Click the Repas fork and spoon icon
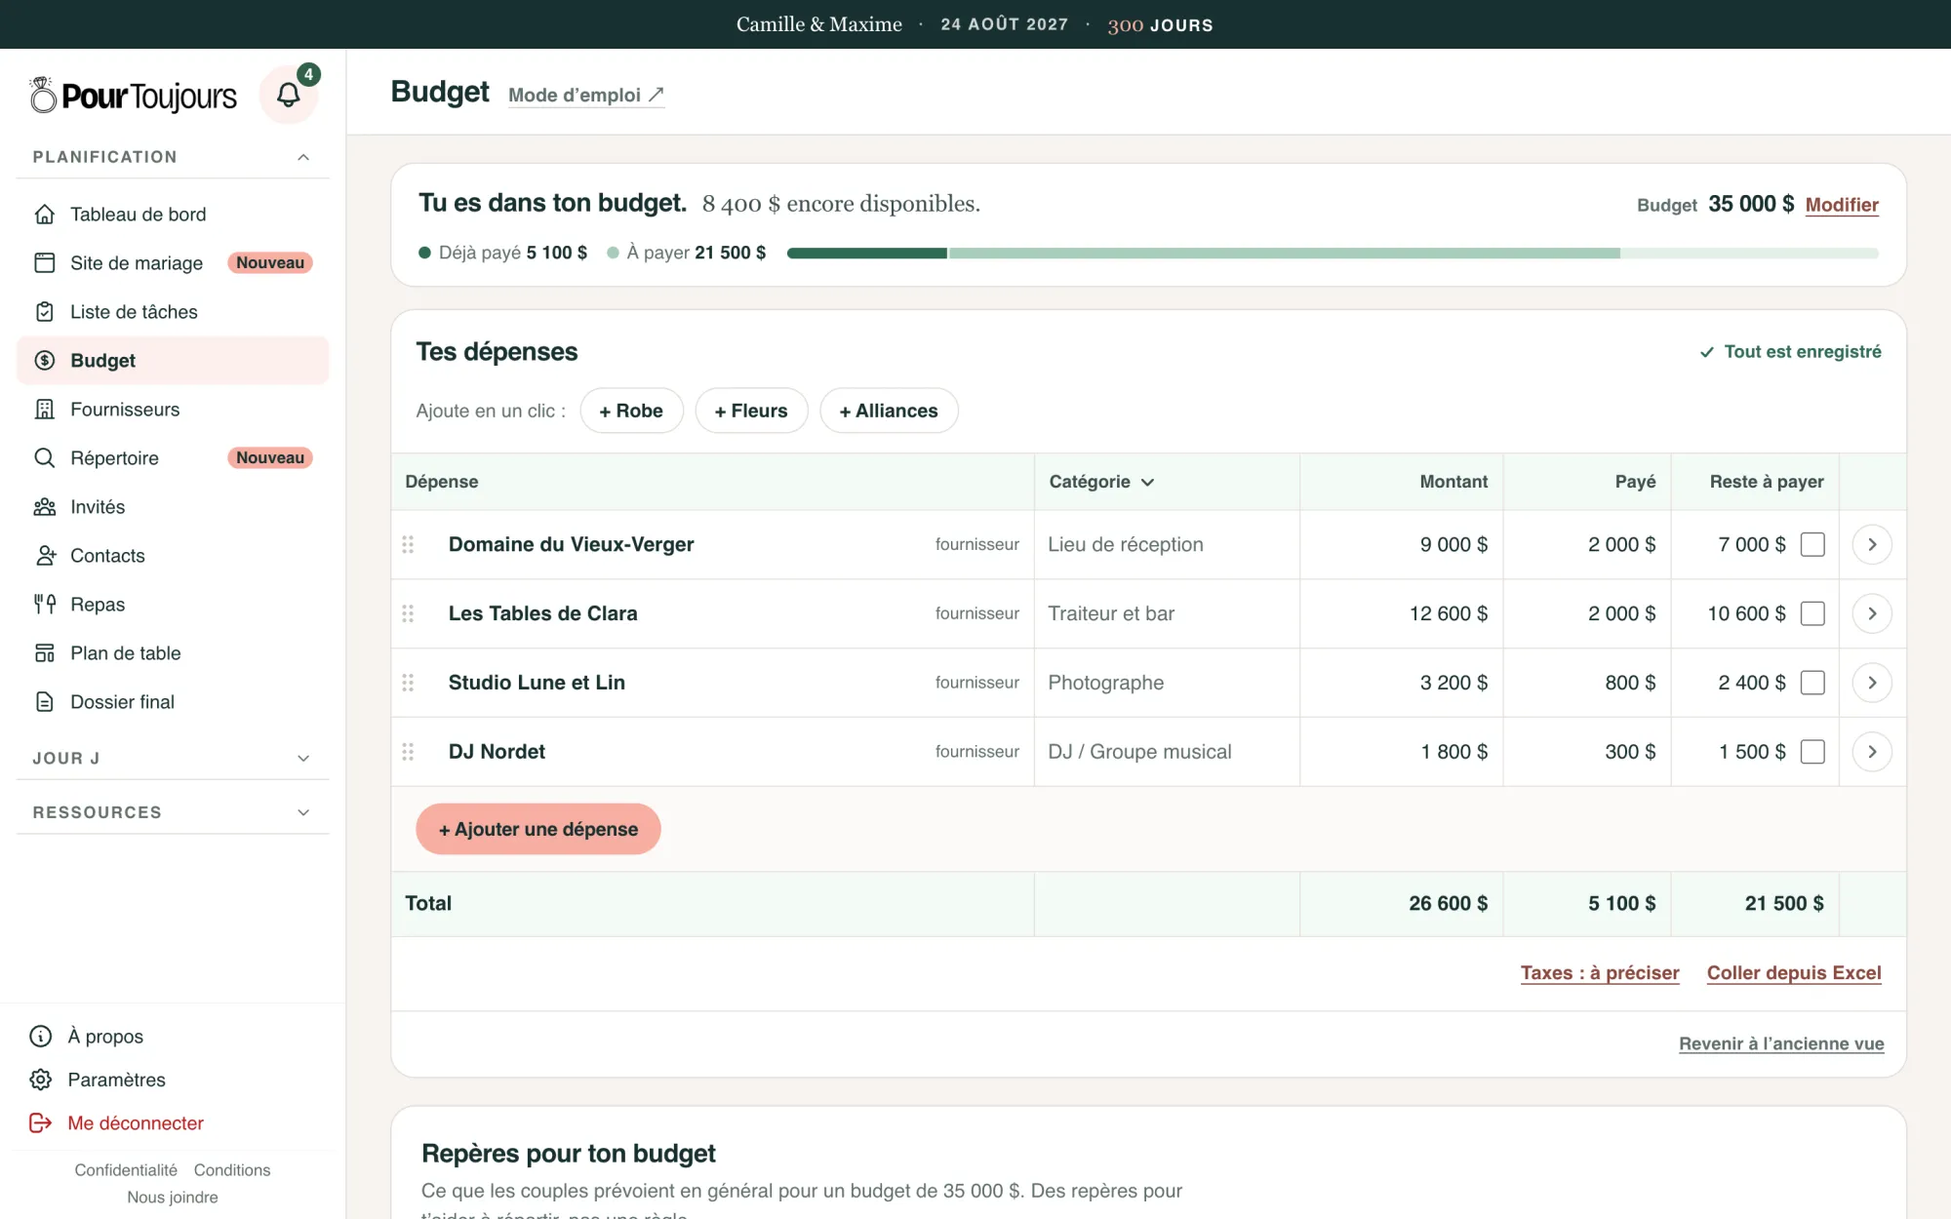1951x1219 pixels. click(45, 605)
